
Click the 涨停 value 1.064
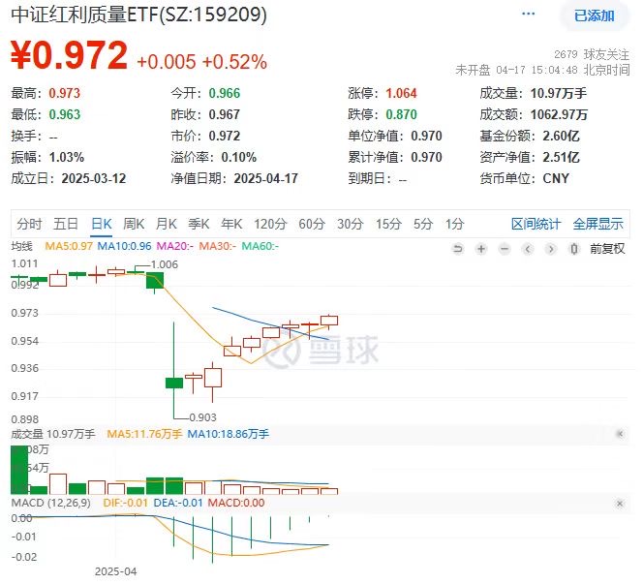(x=401, y=94)
